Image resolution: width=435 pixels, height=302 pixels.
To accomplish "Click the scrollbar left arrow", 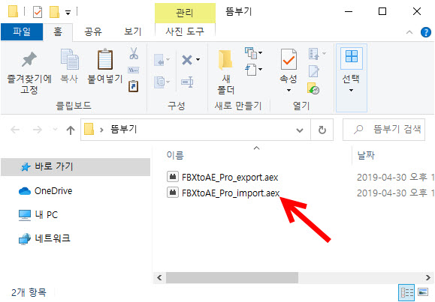I will [x=159, y=277].
